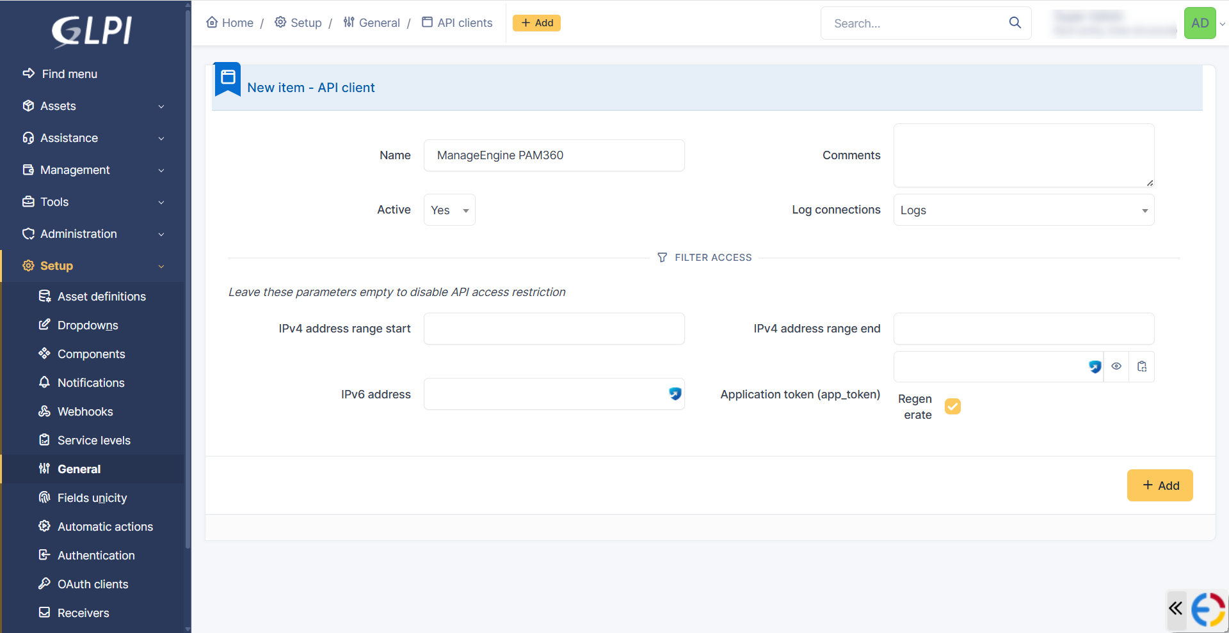1229x633 pixels.
Task: Click the Name input field
Action: (554, 155)
